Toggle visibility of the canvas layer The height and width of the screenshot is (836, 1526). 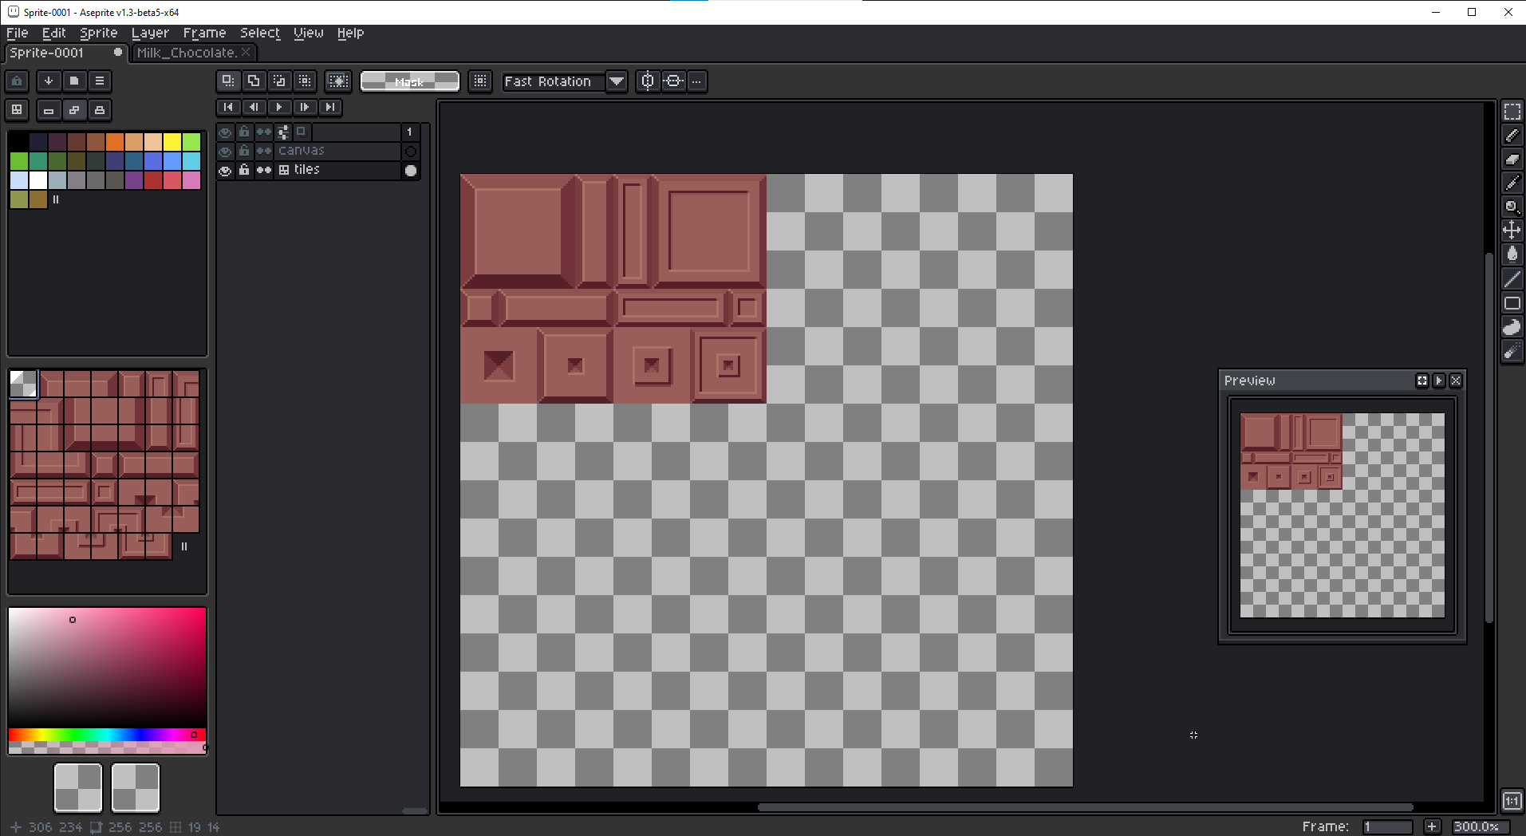[x=225, y=151]
